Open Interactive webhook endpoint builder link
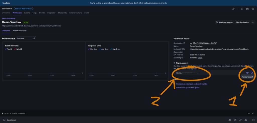 (x=191, y=84)
